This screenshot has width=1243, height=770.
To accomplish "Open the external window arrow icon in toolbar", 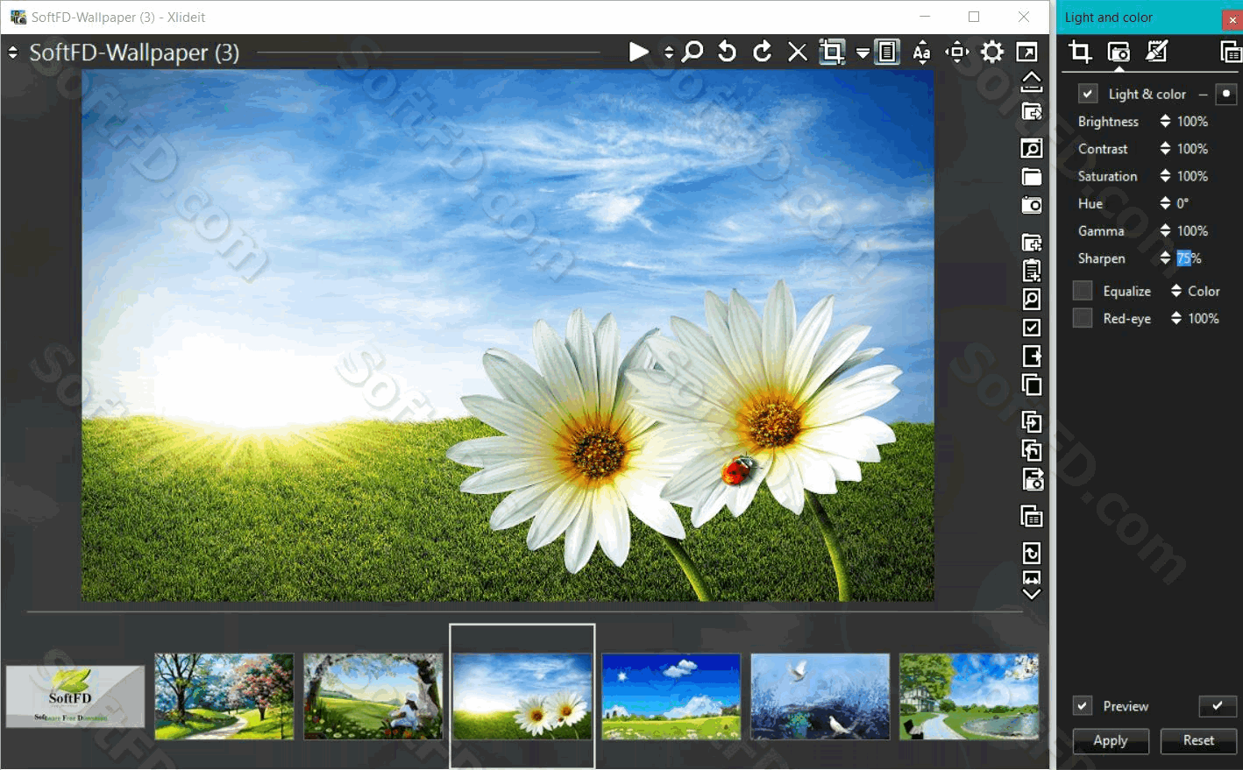I will [1026, 53].
